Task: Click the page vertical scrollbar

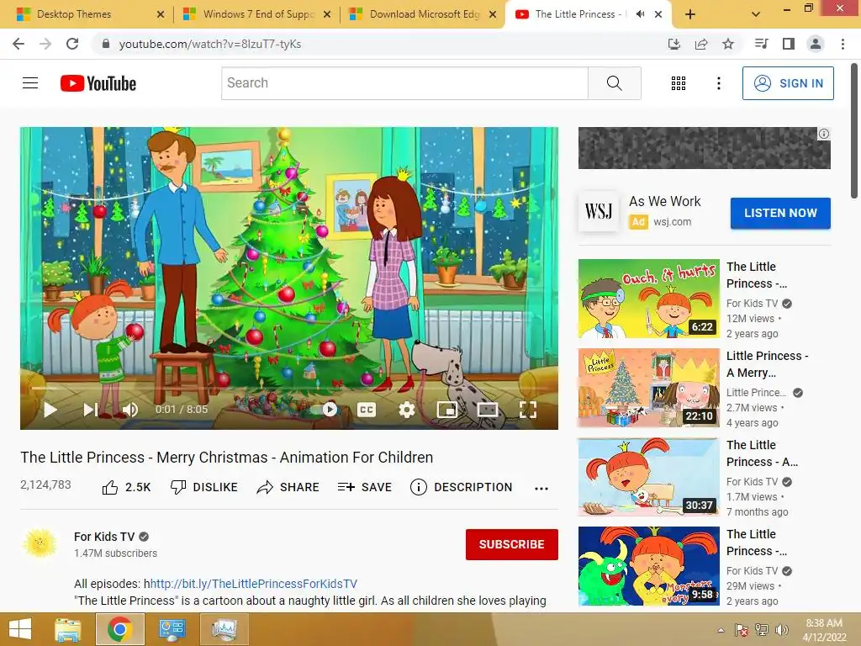Action: [x=854, y=130]
